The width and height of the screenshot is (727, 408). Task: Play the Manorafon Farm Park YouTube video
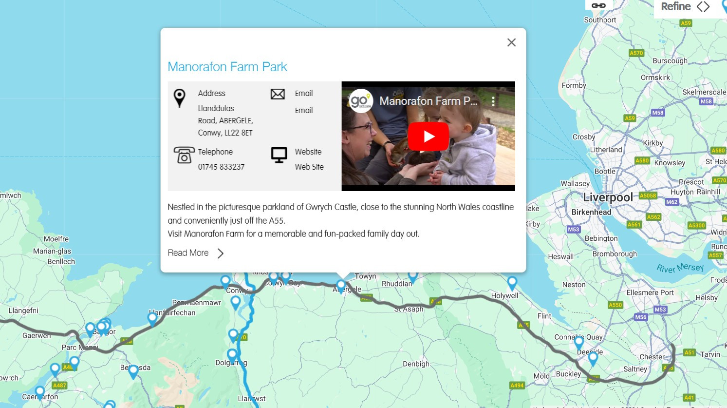tap(428, 136)
